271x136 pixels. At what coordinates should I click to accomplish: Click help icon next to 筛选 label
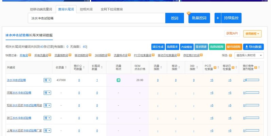point(230,55)
